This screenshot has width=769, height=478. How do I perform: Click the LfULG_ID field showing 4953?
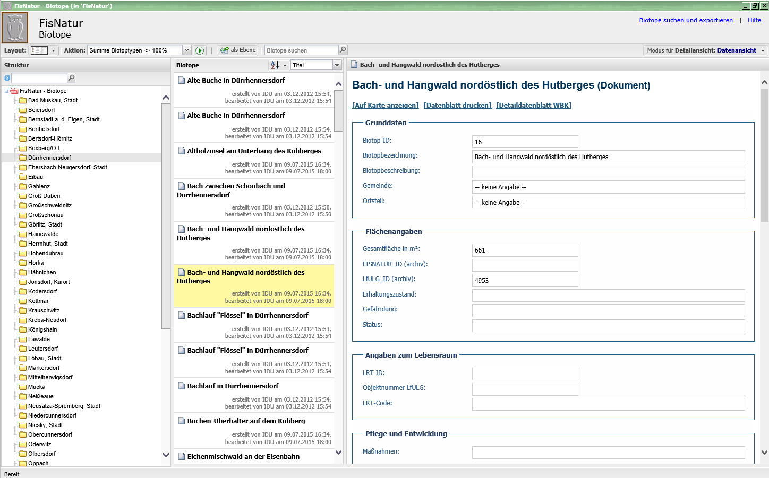click(x=525, y=280)
